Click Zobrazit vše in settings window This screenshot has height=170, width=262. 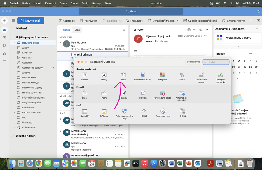pos(193,62)
